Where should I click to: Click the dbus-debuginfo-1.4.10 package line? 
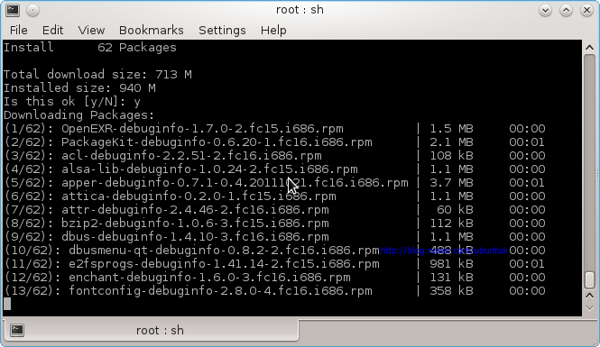click(275, 237)
